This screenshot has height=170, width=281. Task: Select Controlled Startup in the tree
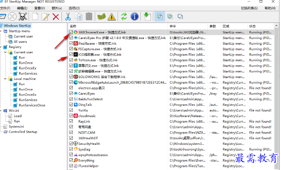pos(23,132)
